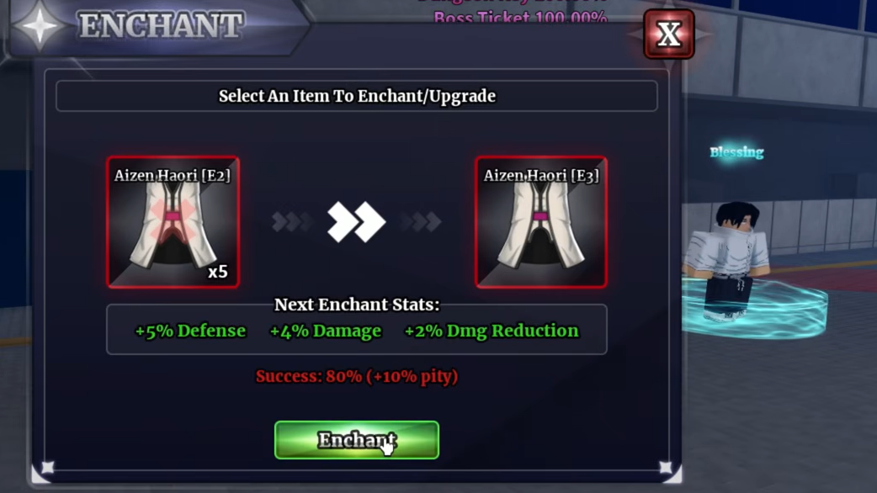Click the bottom-left corner ornament of panel
Viewport: 877px width, 493px height.
pyautogui.click(x=47, y=469)
